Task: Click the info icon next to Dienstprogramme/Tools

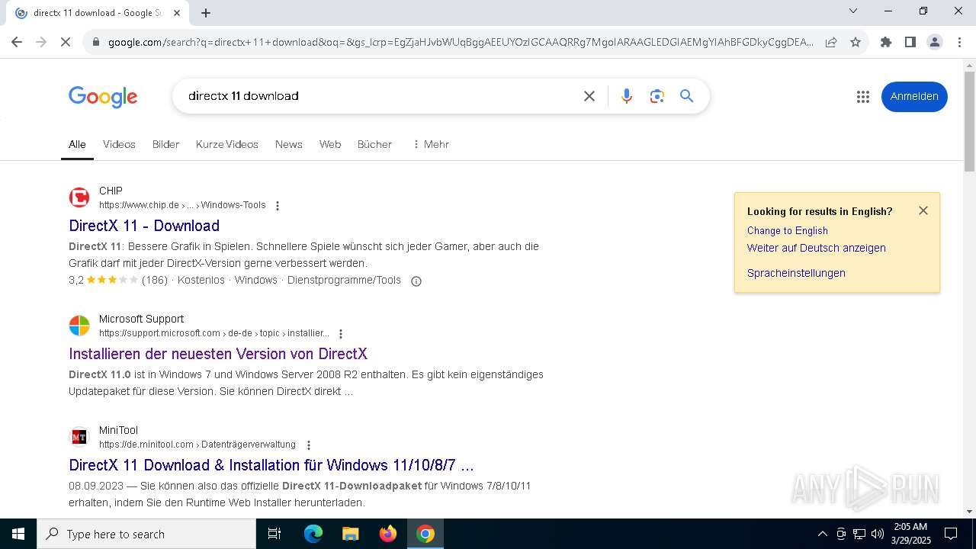Action: [x=416, y=281]
